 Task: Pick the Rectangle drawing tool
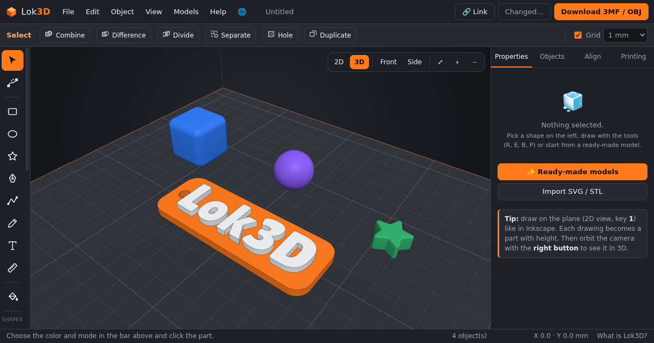pyautogui.click(x=13, y=112)
